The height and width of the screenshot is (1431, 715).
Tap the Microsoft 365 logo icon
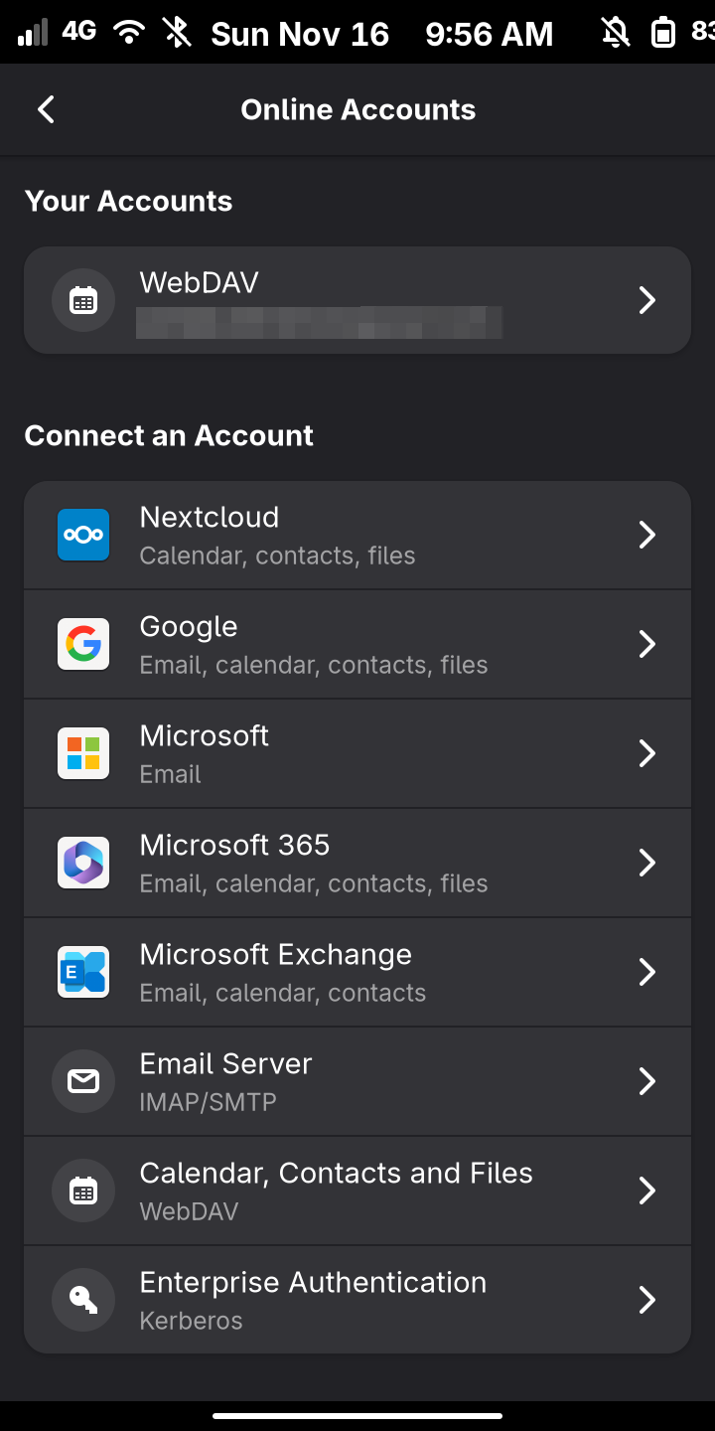click(83, 863)
